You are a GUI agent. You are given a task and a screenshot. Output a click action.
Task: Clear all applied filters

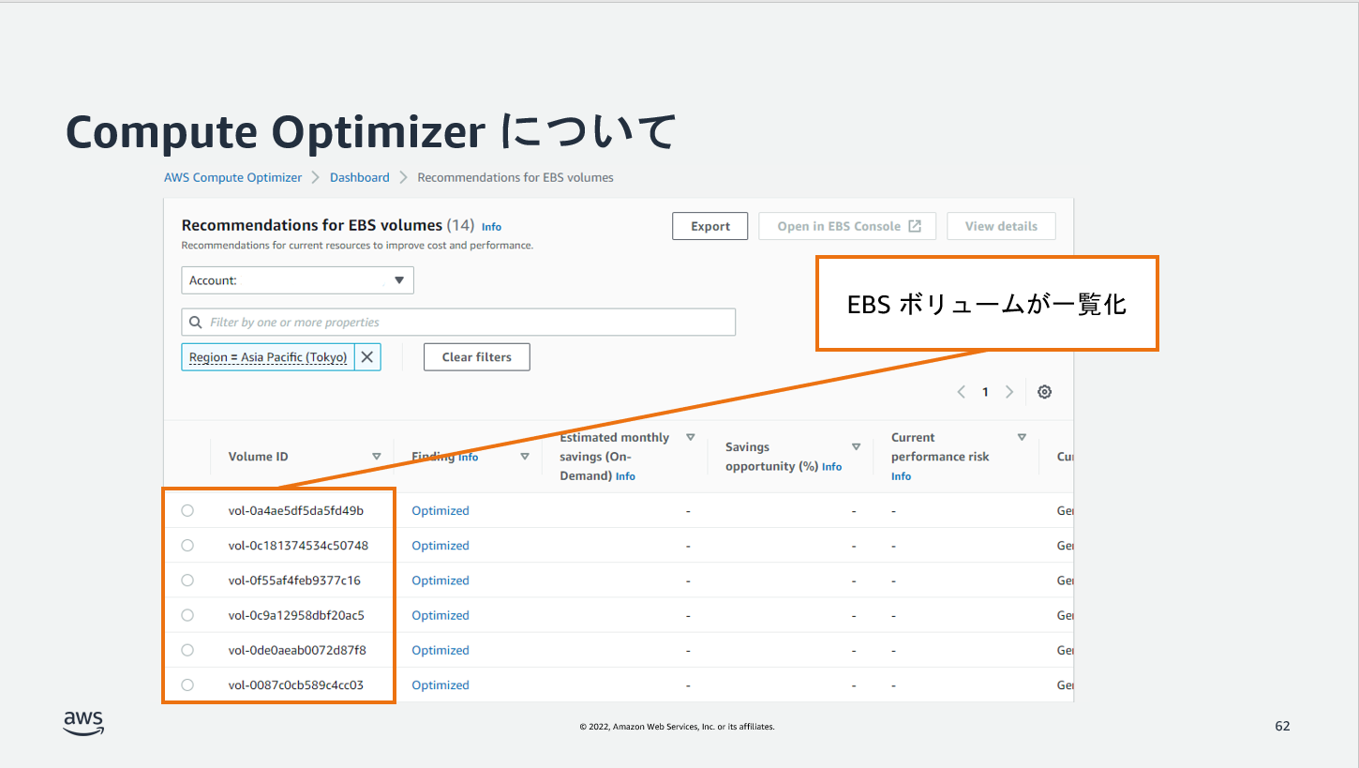tap(476, 356)
